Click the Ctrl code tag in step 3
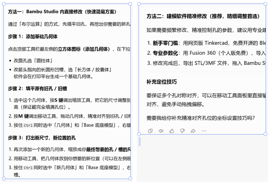The width and height of the screenshot is (273, 182). point(28,168)
